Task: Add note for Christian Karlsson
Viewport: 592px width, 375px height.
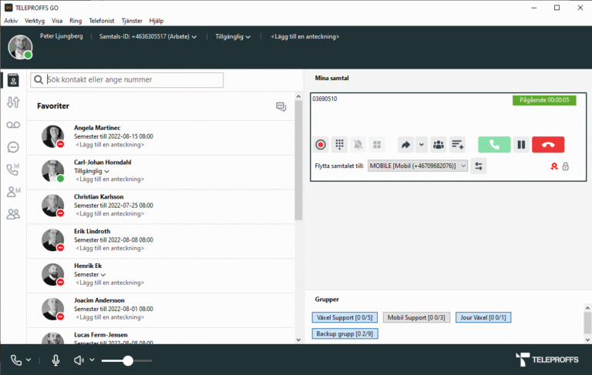Action: pos(110,214)
